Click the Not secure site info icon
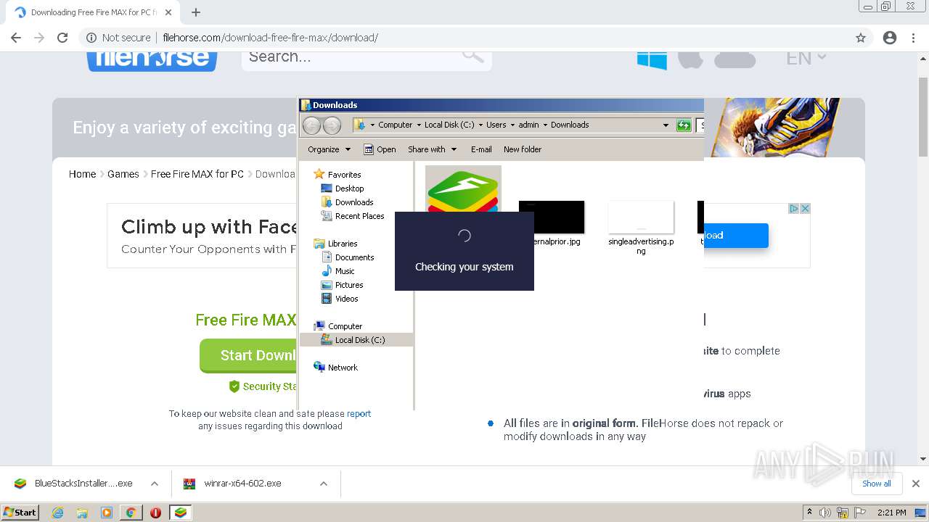 click(91, 38)
